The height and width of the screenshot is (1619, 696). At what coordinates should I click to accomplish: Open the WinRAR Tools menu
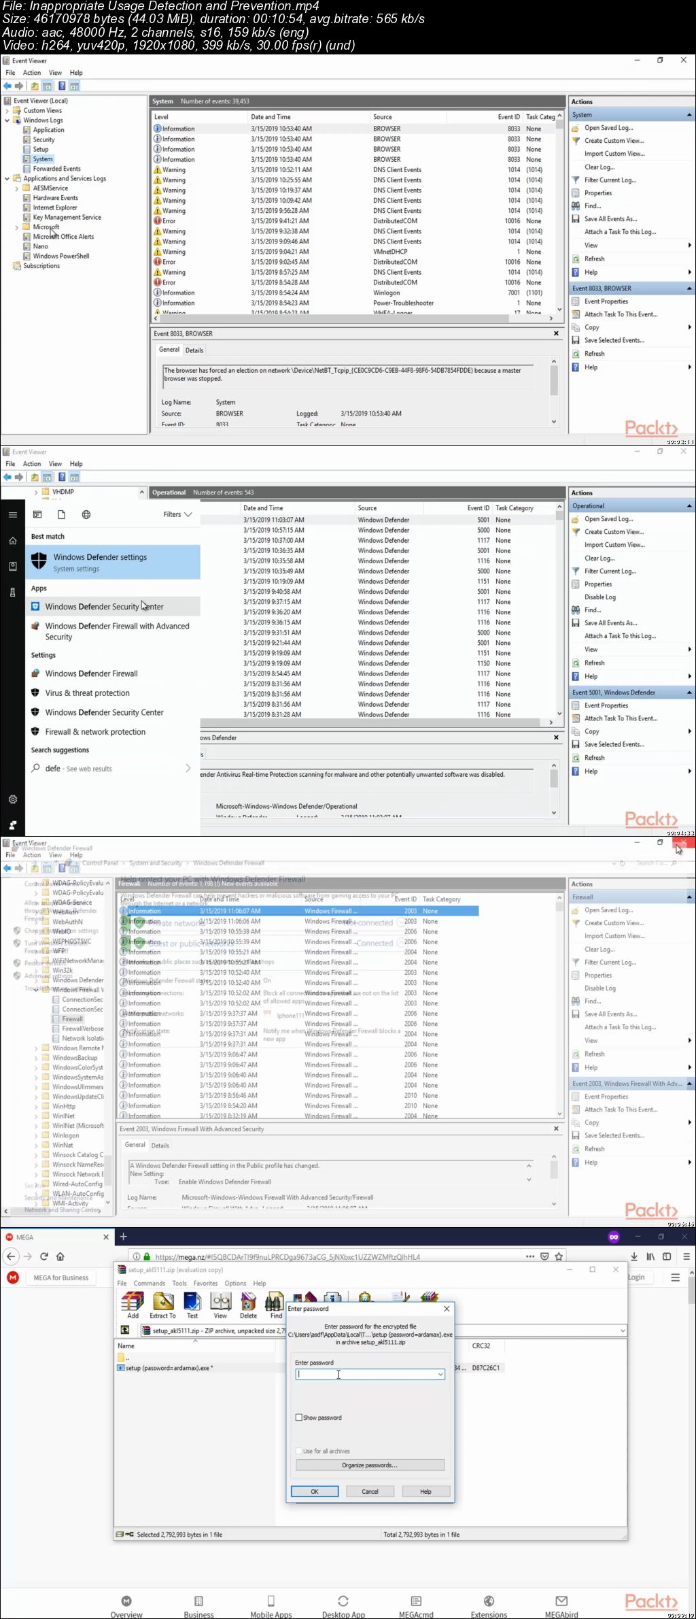tap(179, 1284)
